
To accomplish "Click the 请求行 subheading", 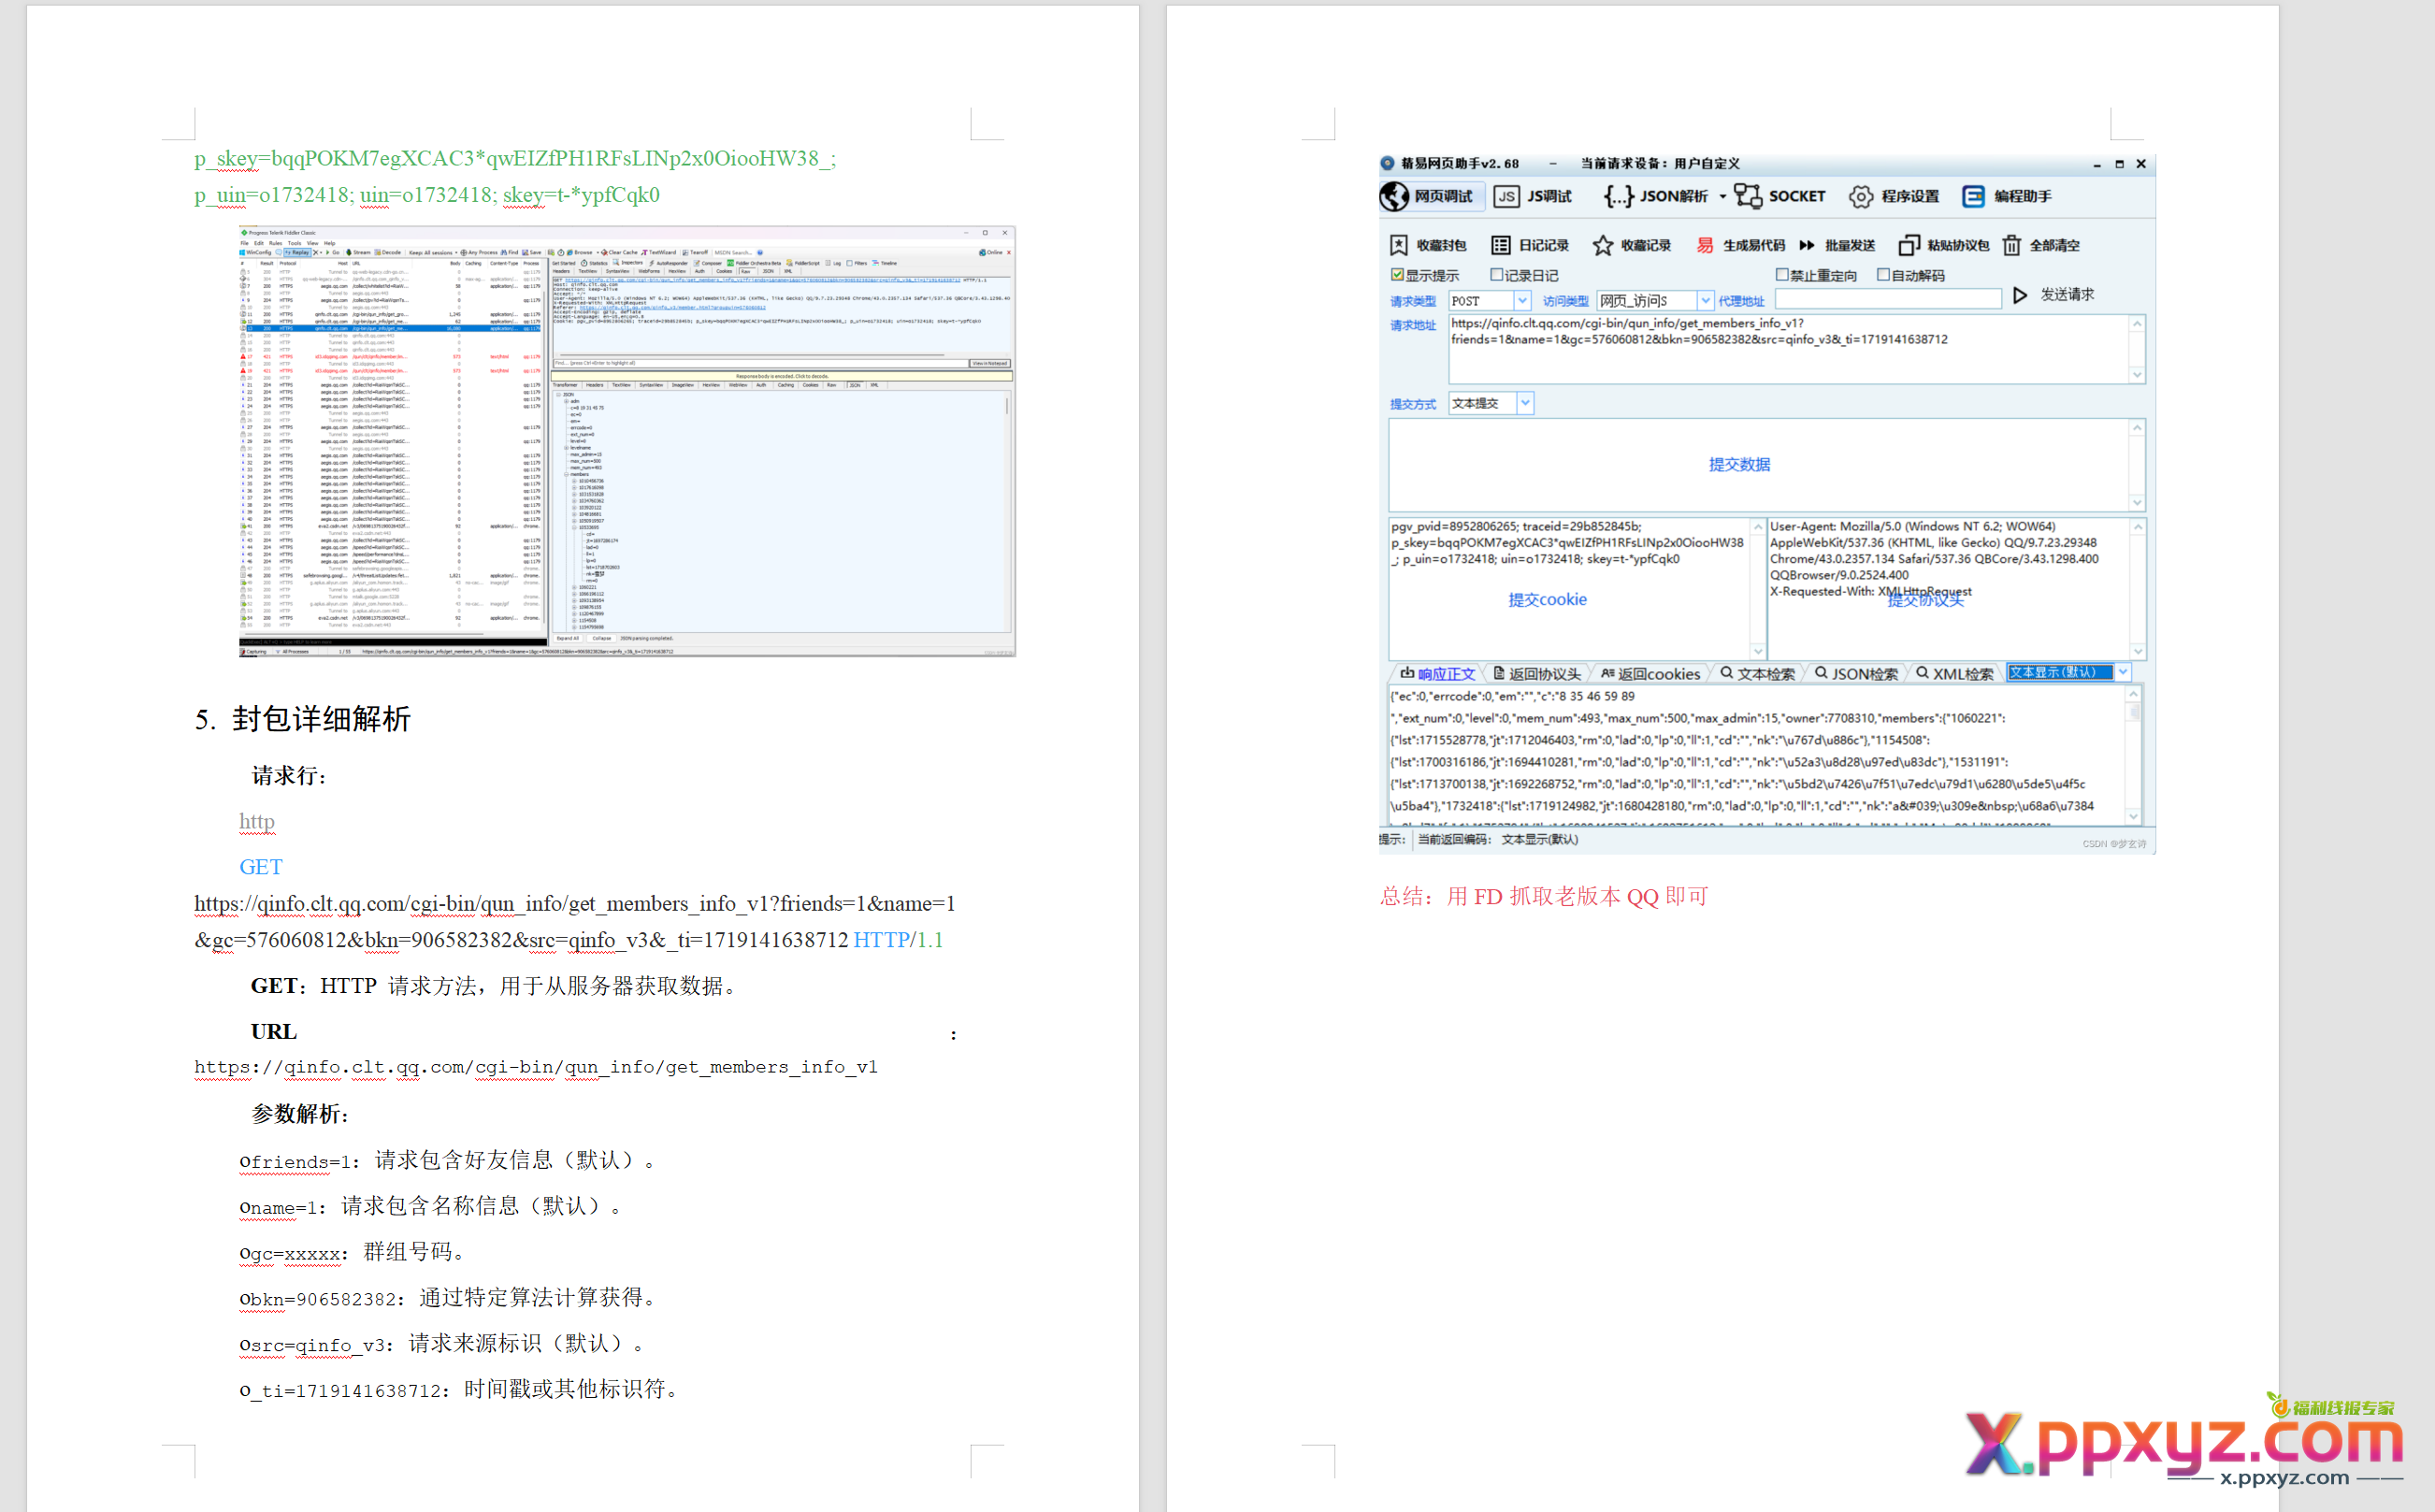I will click(289, 775).
